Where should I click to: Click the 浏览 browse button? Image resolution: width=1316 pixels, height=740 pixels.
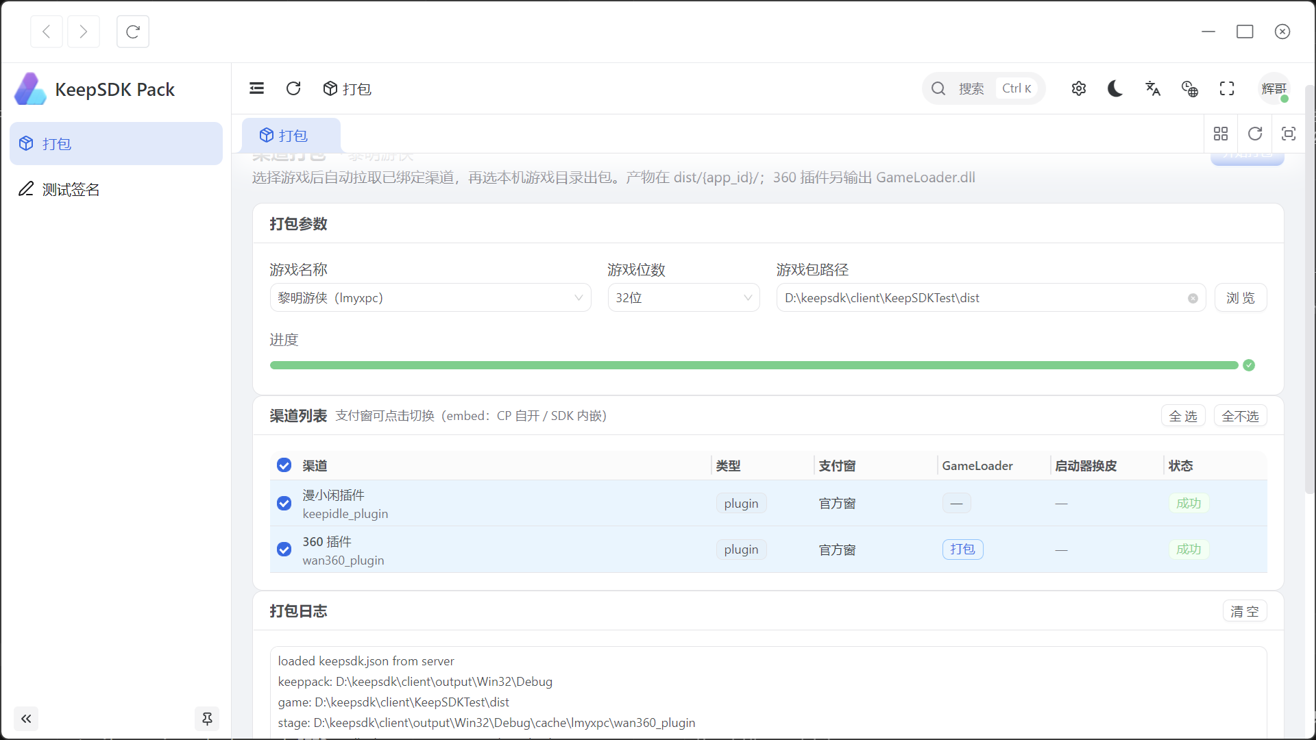pyautogui.click(x=1241, y=297)
